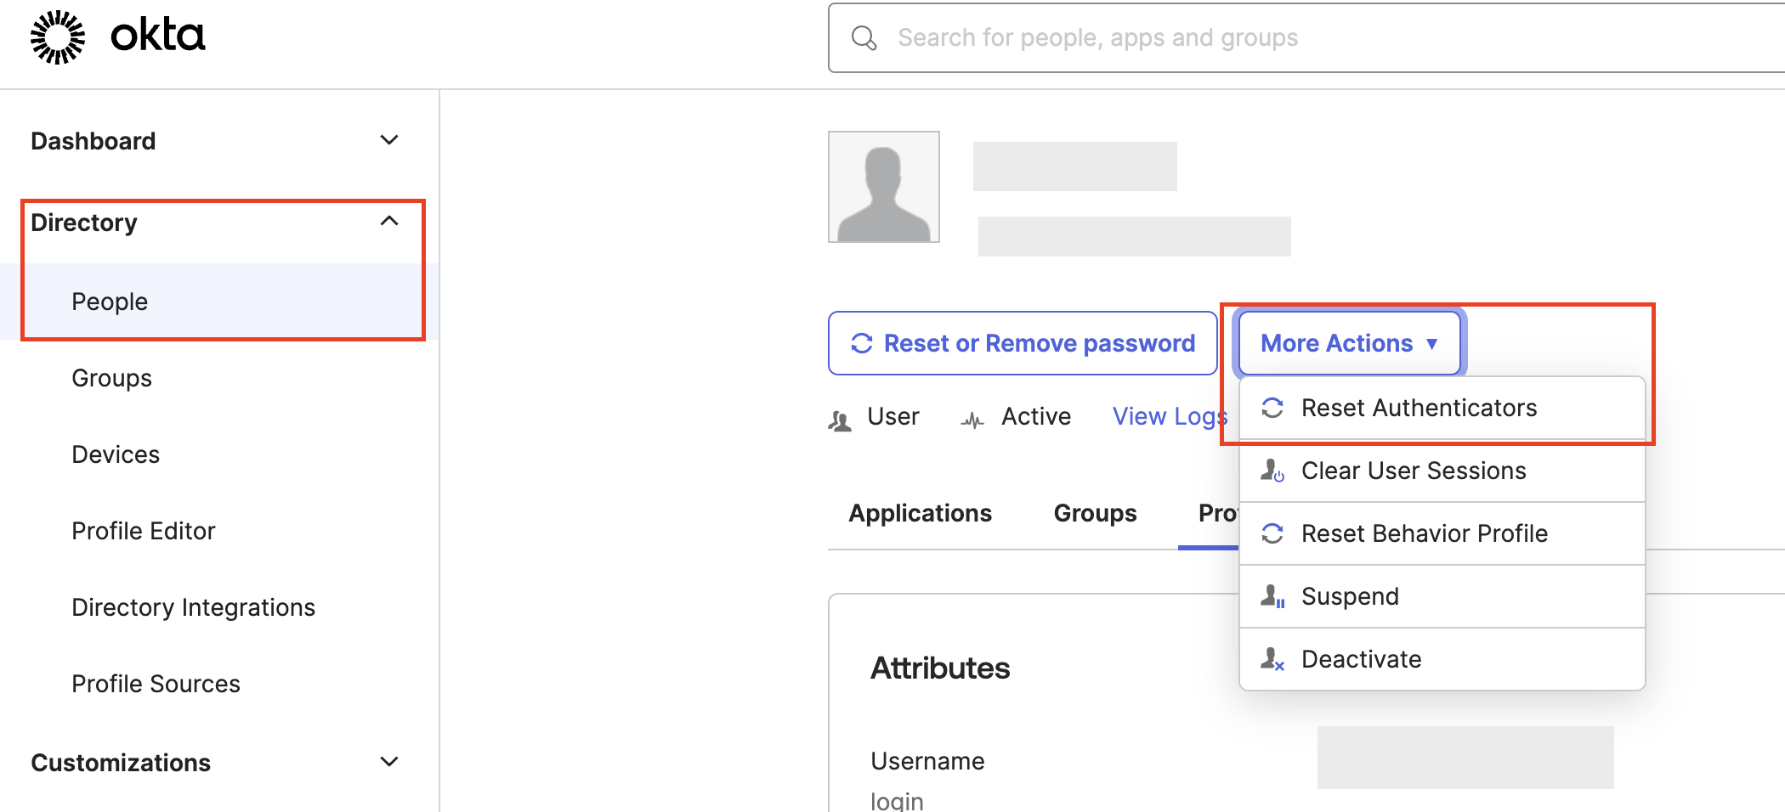Viewport: 1785px width, 812px height.
Task: Click the User role text
Action: coord(893,416)
